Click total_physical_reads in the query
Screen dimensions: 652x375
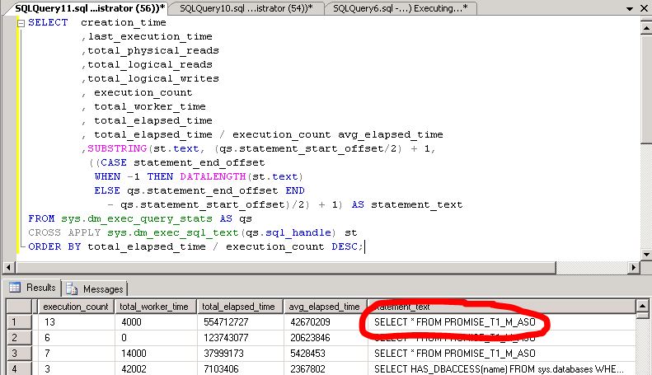pos(153,51)
